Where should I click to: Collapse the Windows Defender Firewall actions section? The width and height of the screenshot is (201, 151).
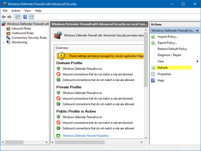pyautogui.click(x=197, y=30)
